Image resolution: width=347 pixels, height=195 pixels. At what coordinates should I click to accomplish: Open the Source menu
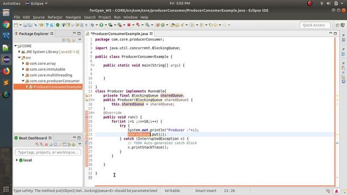(38, 17)
